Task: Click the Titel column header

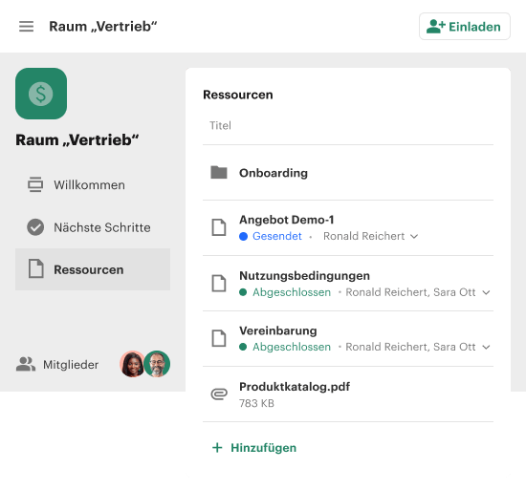Action: click(220, 125)
